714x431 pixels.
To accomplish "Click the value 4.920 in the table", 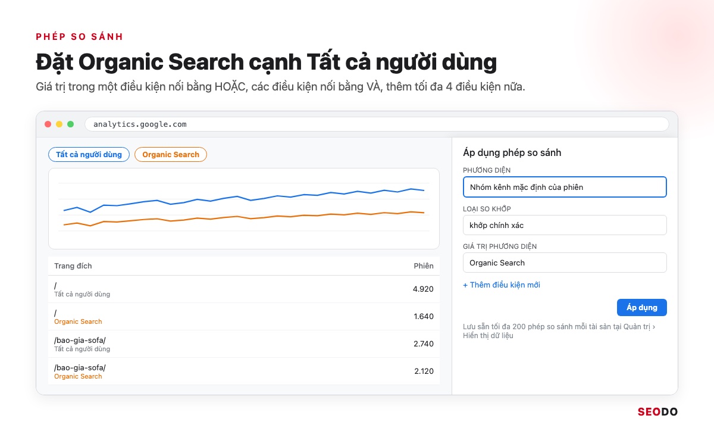I will (x=423, y=289).
